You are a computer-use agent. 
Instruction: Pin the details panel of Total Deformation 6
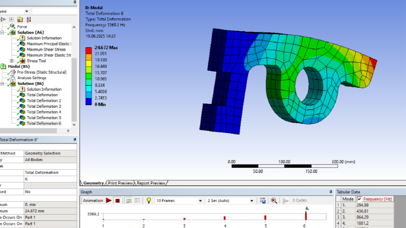[75, 140]
